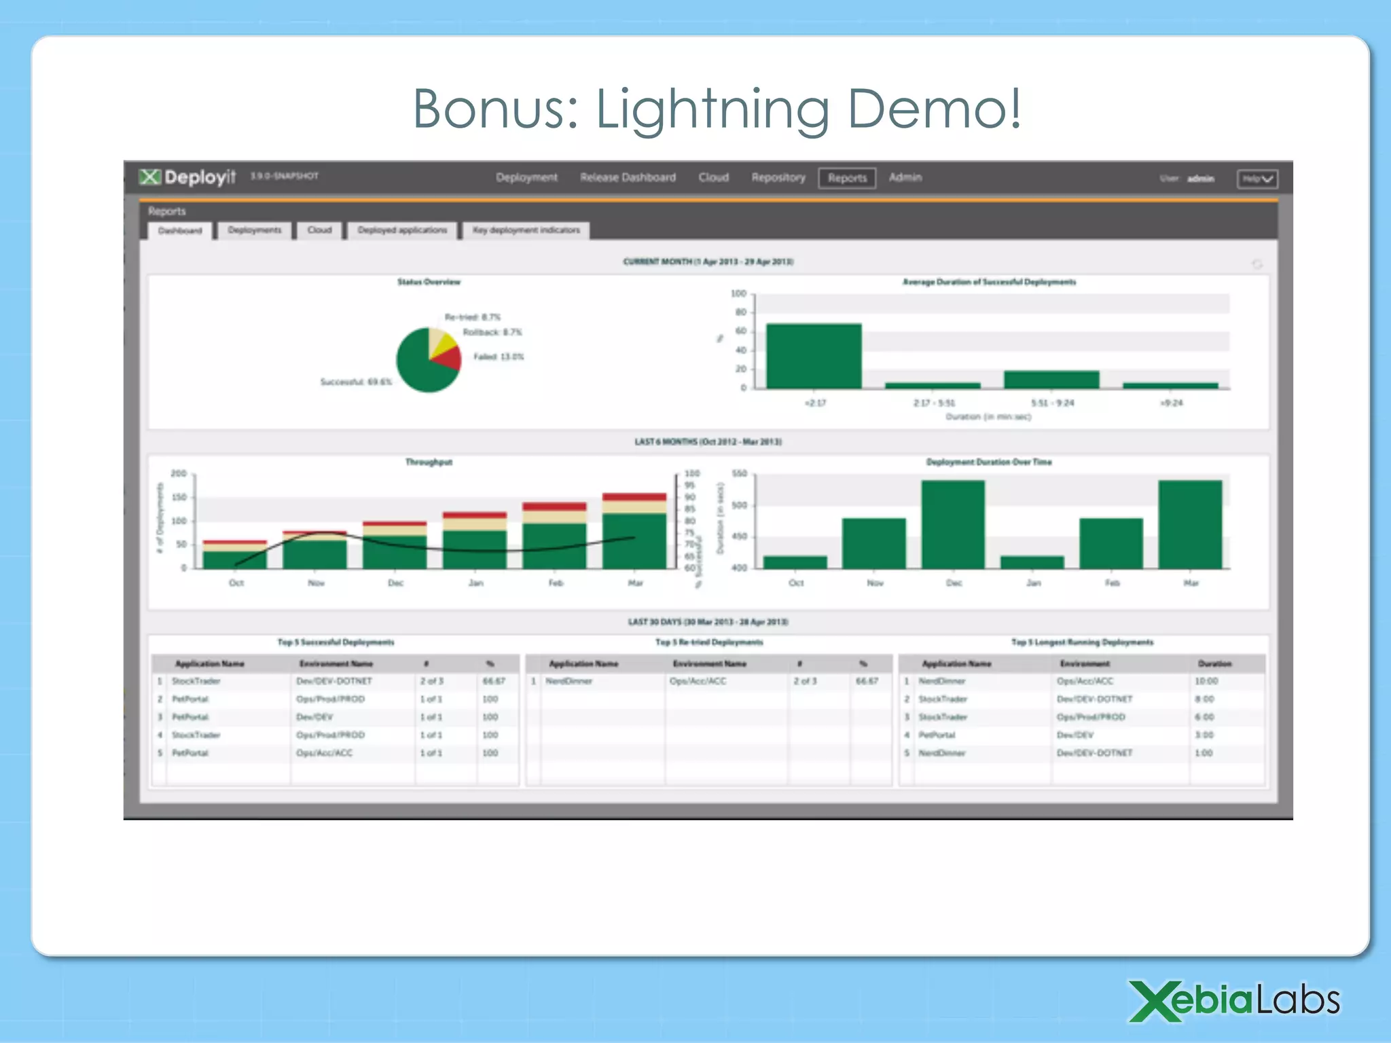Click 'Dev/DEV-DOTNET' in row 5 of Longest Running table
1391x1043 pixels.
1094,753
